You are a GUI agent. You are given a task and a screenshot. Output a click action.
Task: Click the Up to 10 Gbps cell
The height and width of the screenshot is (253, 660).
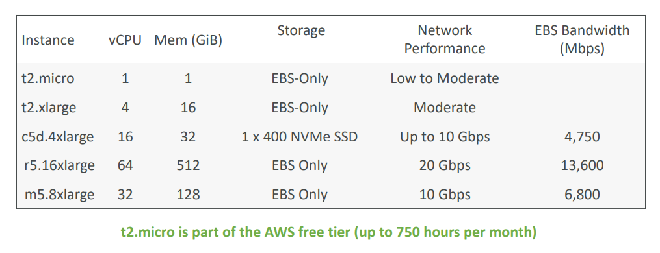(x=445, y=137)
